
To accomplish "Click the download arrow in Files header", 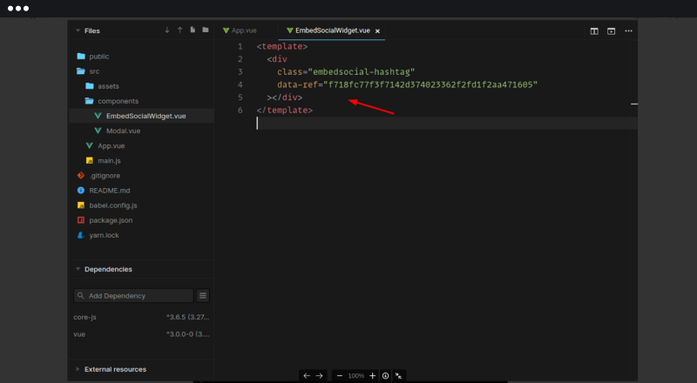I will pos(167,30).
